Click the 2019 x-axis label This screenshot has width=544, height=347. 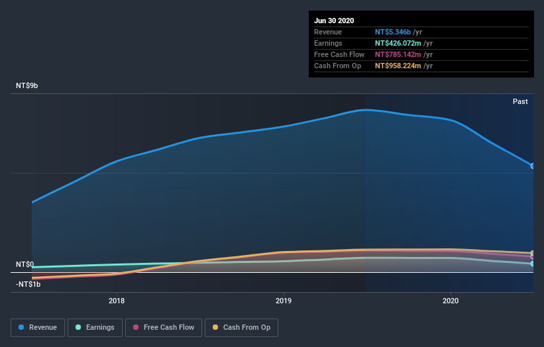(284, 301)
